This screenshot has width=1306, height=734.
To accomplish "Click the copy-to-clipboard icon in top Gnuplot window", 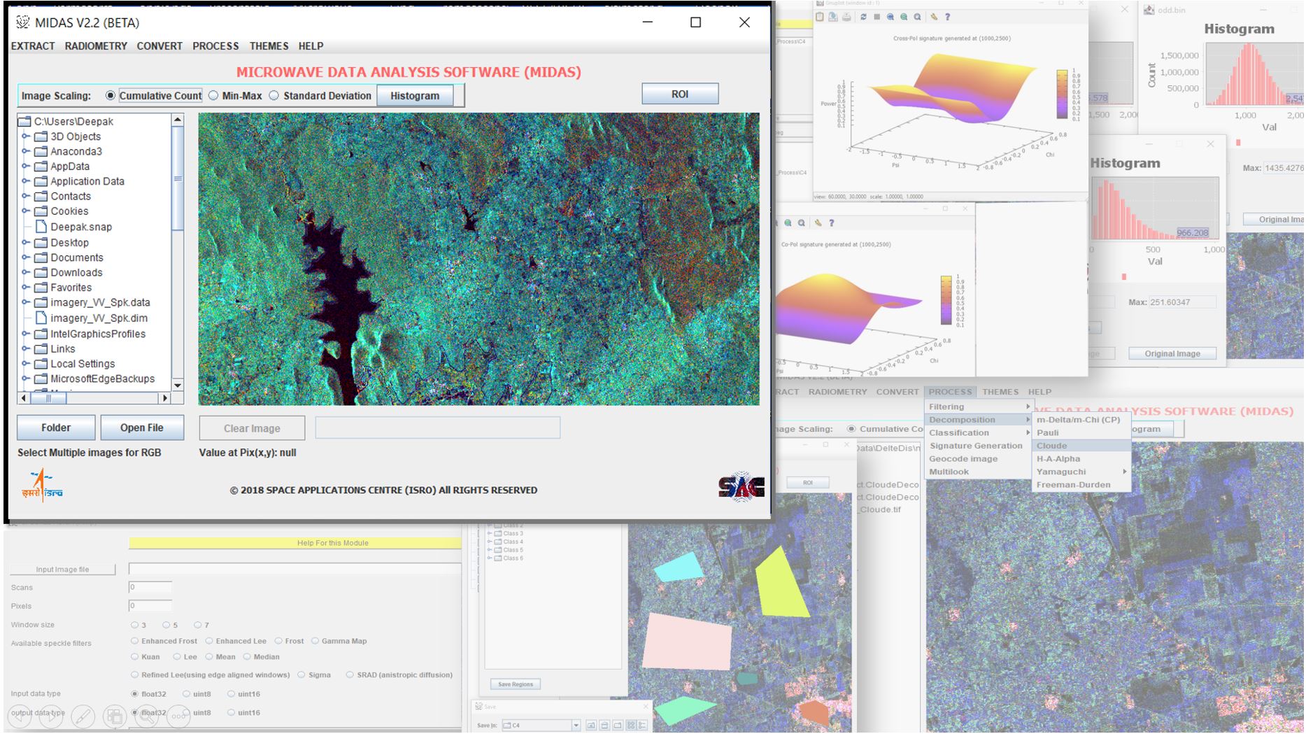I will coord(820,17).
